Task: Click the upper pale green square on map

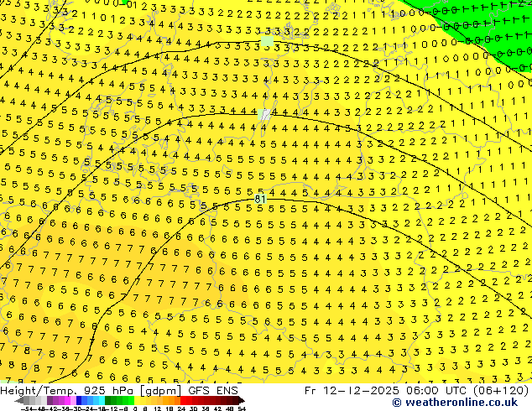Action: (267, 41)
